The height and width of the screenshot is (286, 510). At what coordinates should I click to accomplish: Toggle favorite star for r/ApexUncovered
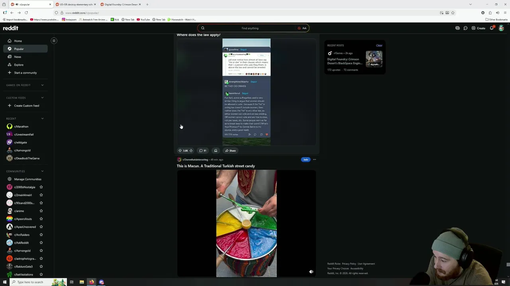click(x=41, y=227)
